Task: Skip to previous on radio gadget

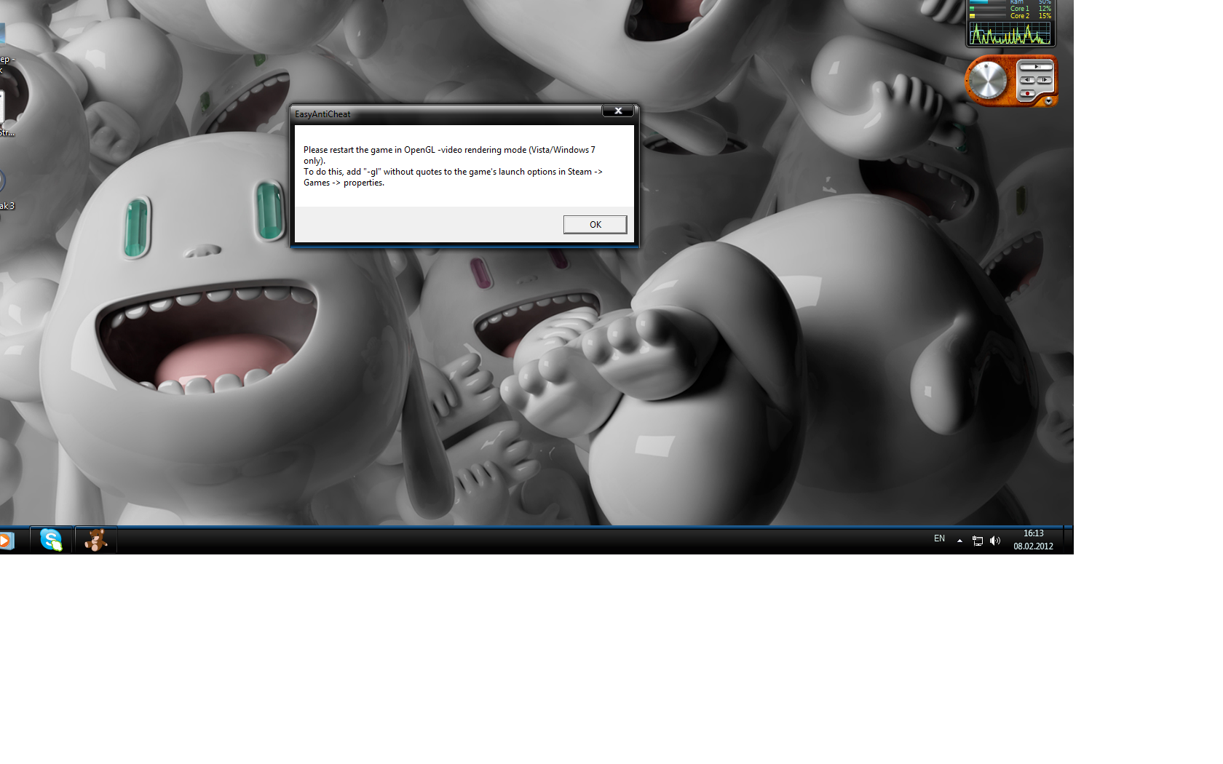Action: 1027,80
